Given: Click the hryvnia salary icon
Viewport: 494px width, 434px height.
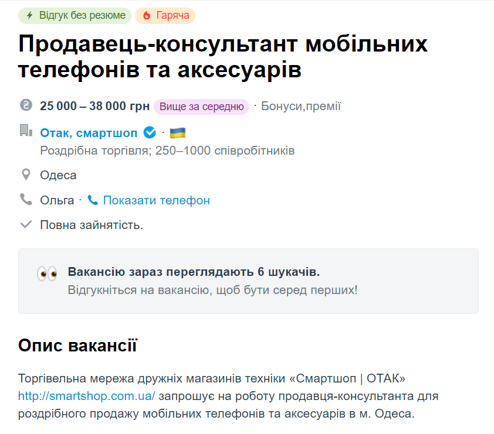Looking at the screenshot, I should [x=26, y=105].
